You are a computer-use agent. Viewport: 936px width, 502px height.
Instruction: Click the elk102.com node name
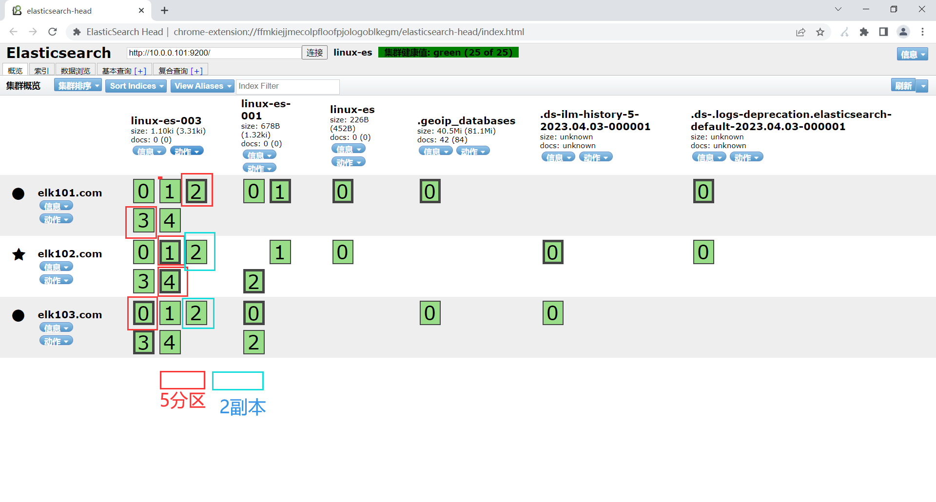tap(70, 253)
